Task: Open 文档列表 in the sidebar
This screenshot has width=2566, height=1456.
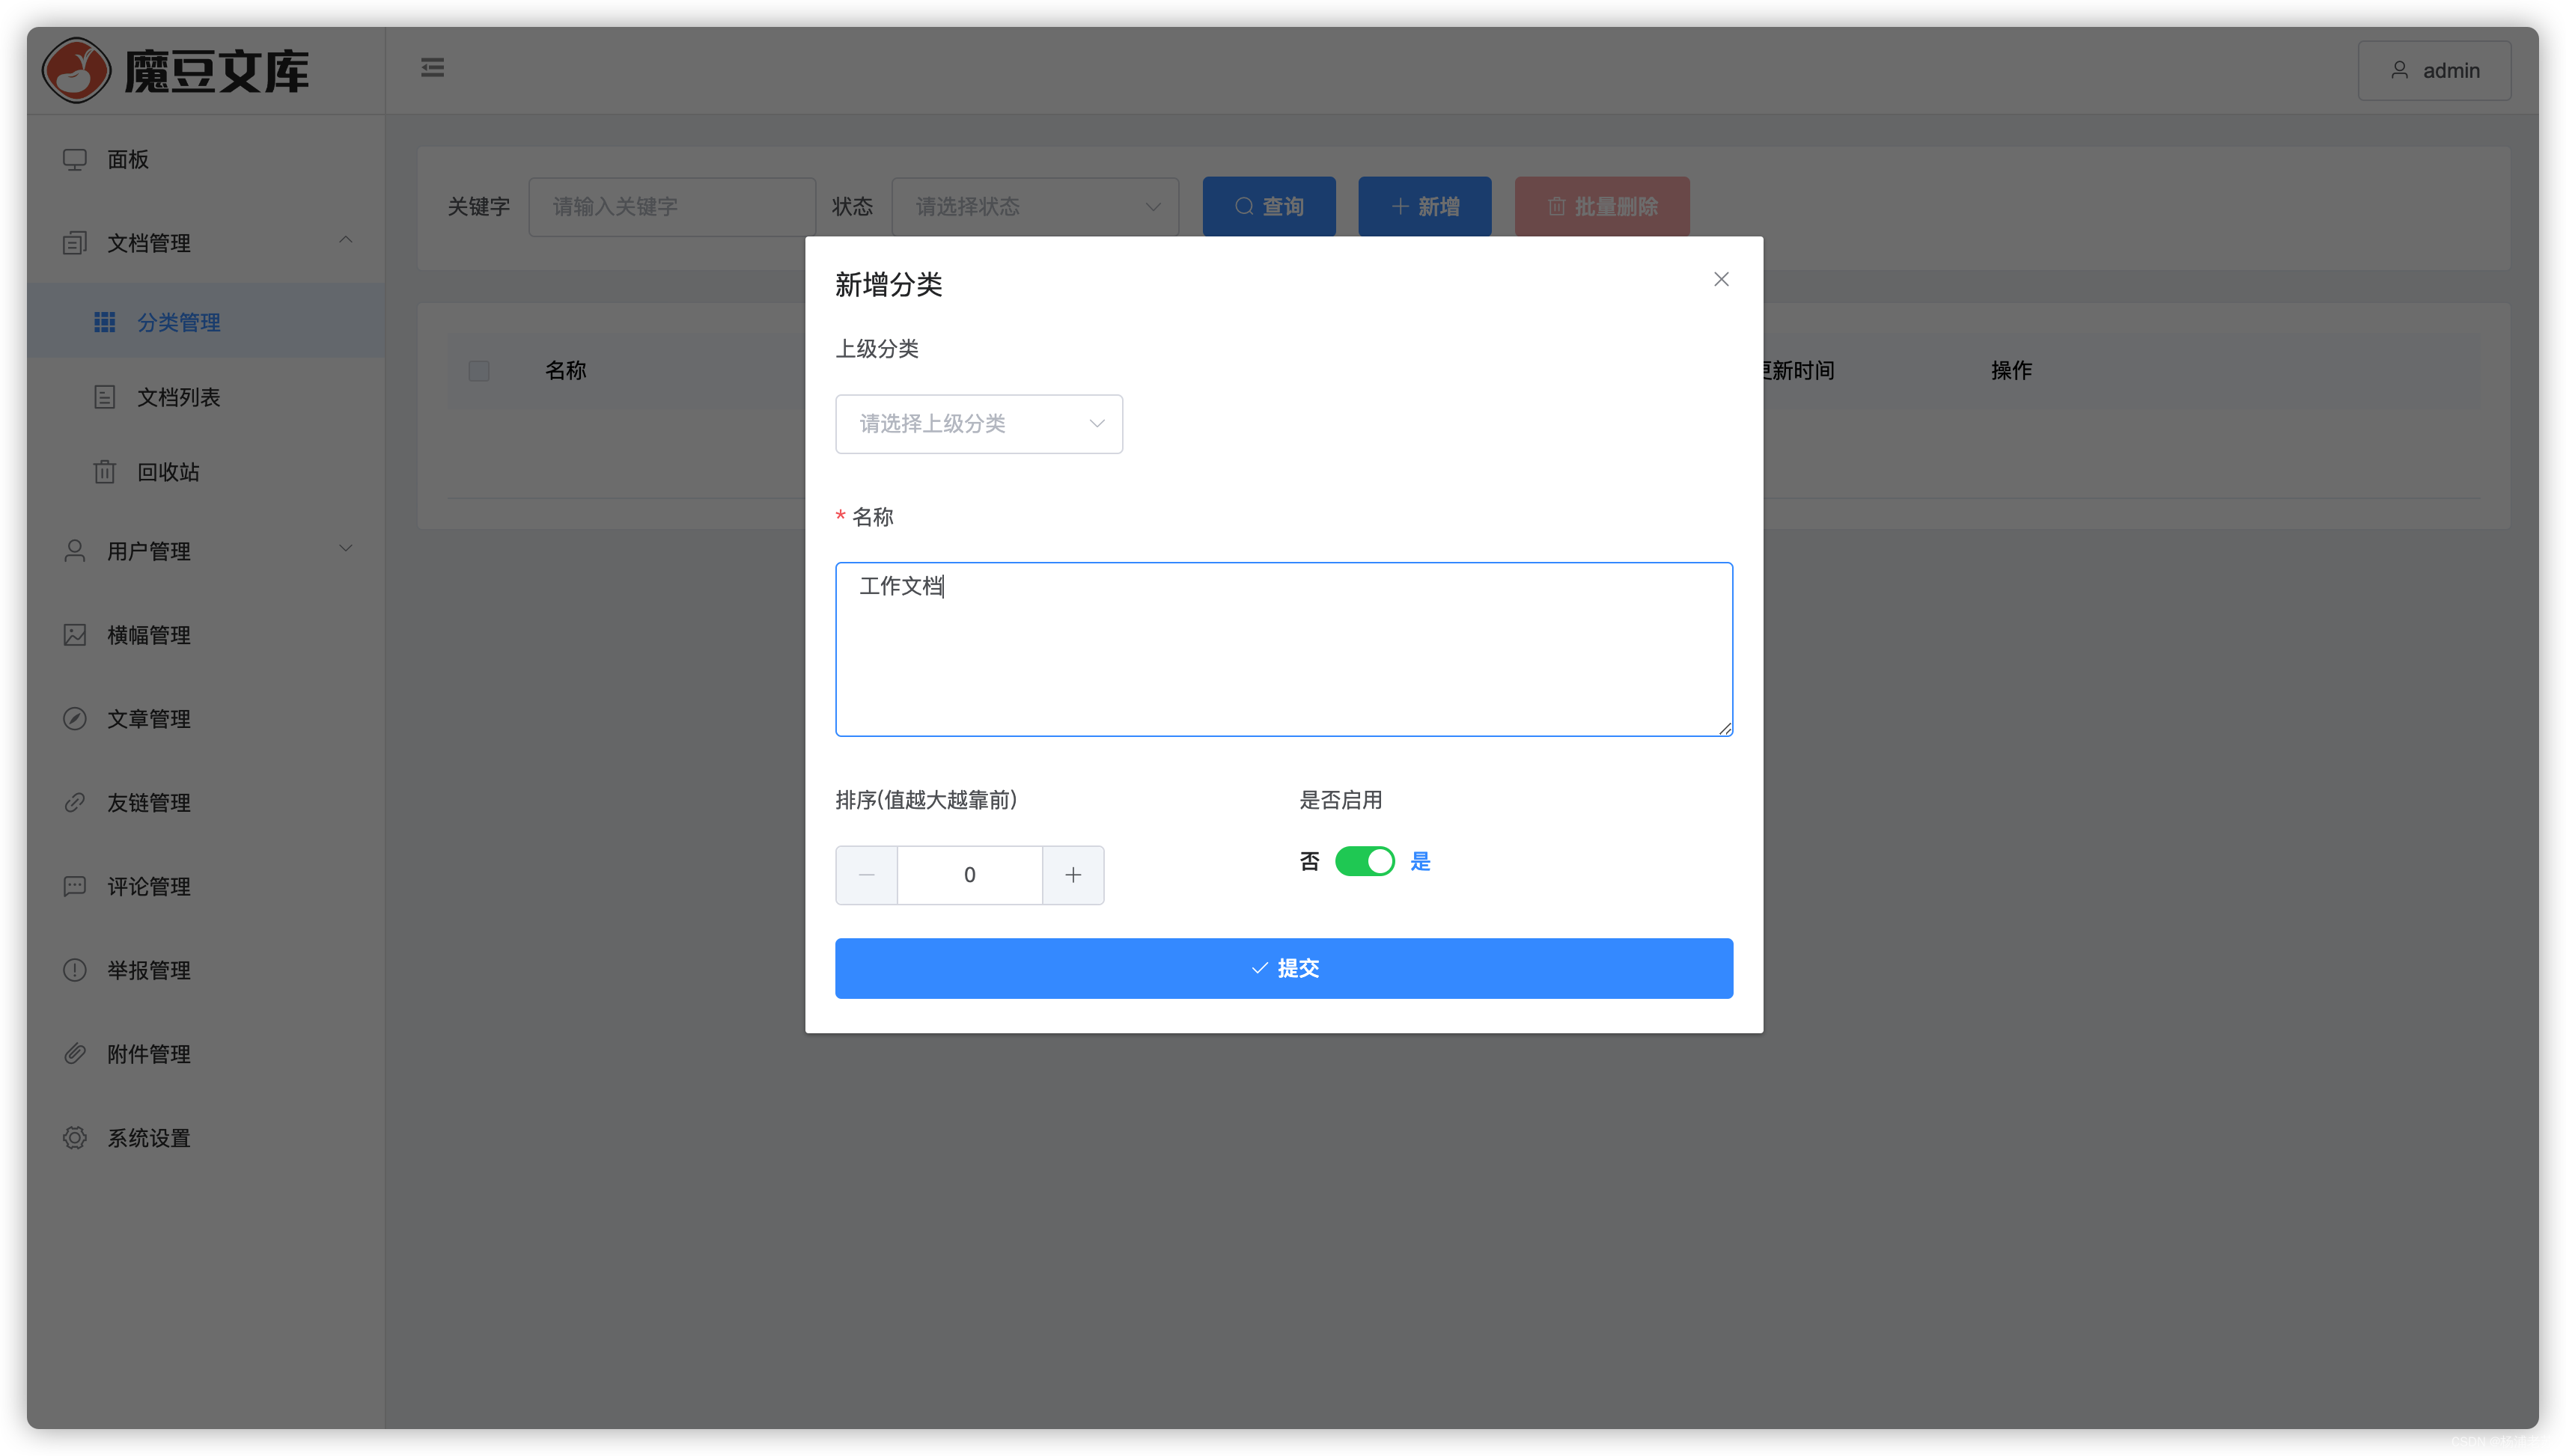Action: (178, 397)
